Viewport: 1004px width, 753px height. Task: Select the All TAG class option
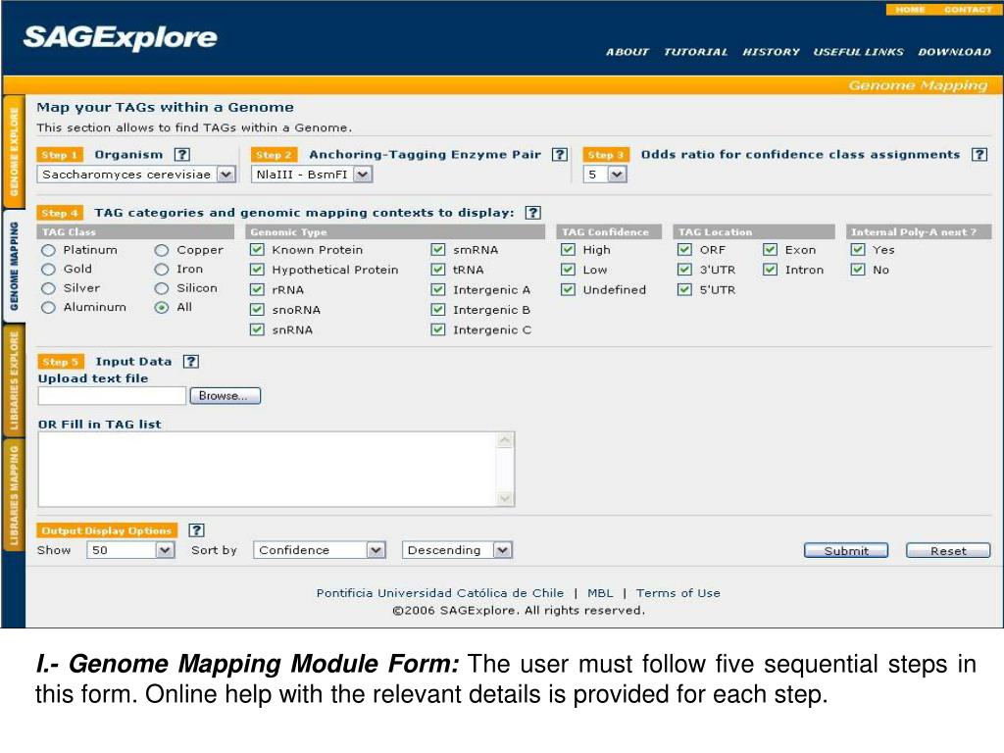(x=162, y=308)
